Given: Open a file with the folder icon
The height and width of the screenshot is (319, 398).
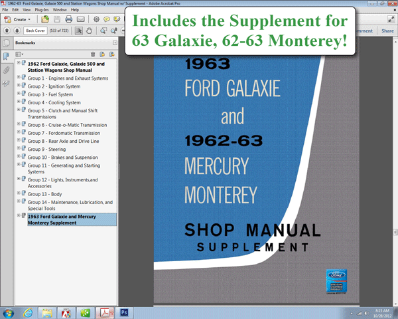Looking at the screenshot, I should (x=45, y=19).
